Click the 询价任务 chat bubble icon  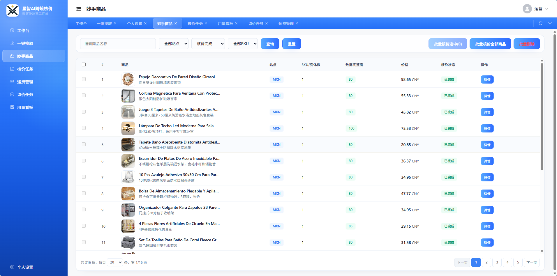[x=12, y=94]
